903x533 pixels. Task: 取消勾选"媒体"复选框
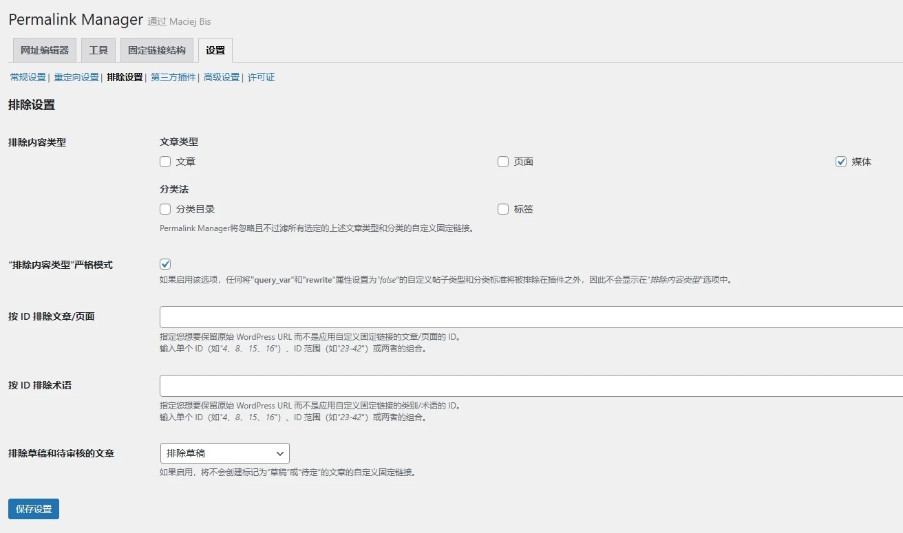(x=840, y=161)
